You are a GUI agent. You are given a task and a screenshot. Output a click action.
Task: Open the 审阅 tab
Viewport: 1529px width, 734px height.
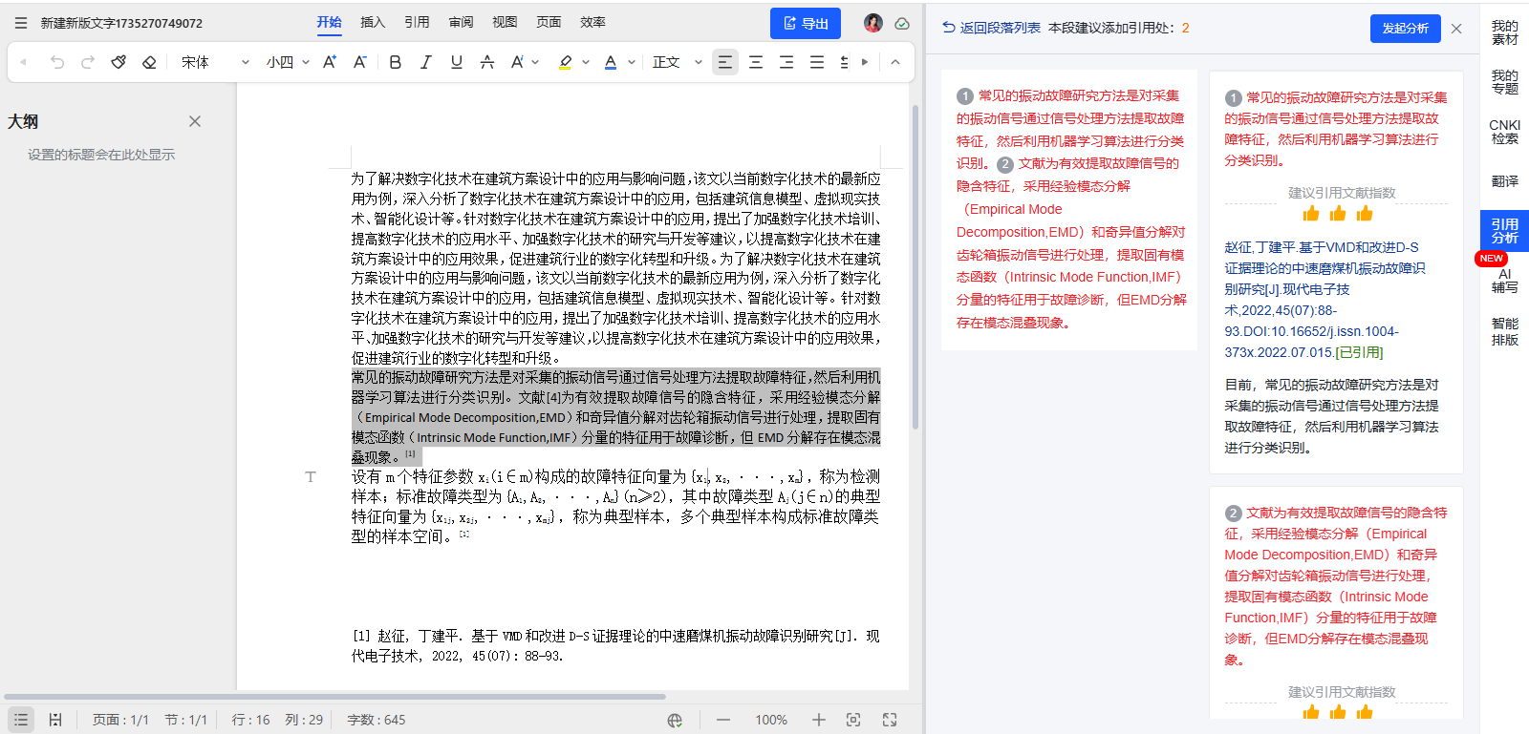[x=461, y=22]
